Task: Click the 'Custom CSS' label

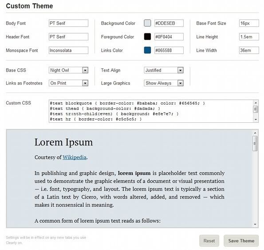Action: pyautogui.click(x=18, y=103)
